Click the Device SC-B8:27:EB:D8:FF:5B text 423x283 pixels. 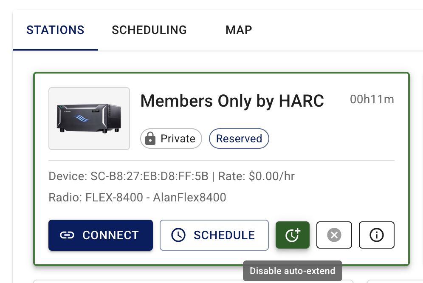pyautogui.click(x=128, y=176)
